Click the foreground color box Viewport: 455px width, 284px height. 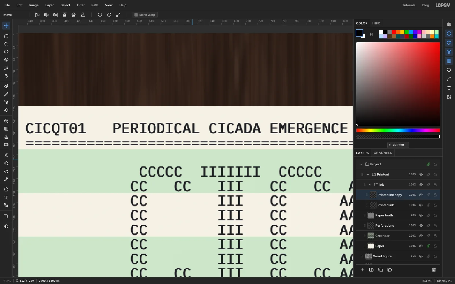click(x=359, y=33)
